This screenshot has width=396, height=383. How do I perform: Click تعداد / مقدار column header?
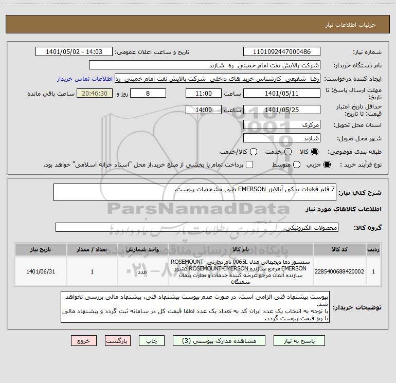click(x=92, y=249)
